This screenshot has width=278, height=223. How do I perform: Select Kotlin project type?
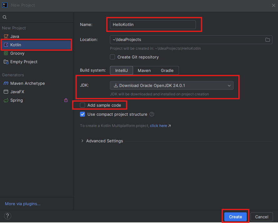(37, 45)
